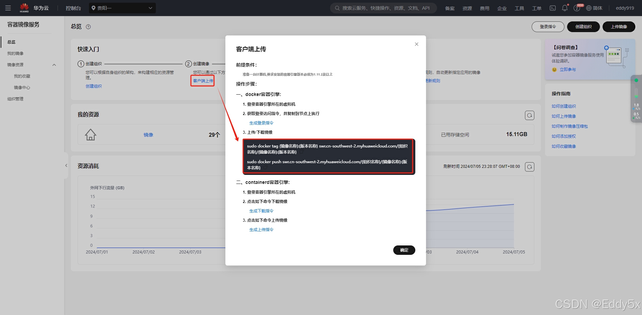Click the house icon in 我的资源
Image resolution: width=642 pixels, height=315 pixels.
(x=90, y=134)
